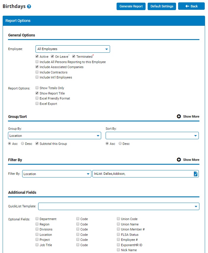The width and height of the screenshot is (208, 253).
Task: Expand the Group By Location dropdown
Action: (54, 136)
